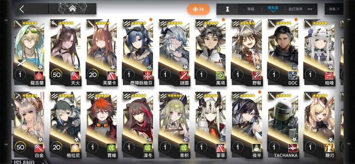Tap 格拉尼's orange shield skill icon
This screenshot has width=355, height=164.
click(x=75, y=148)
